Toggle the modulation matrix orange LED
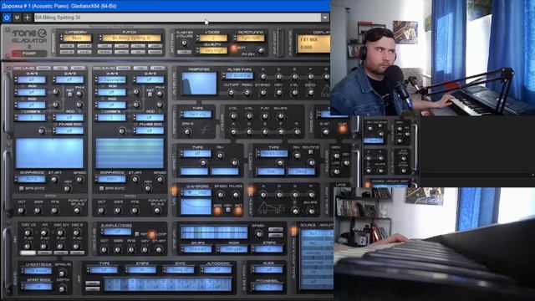This screenshot has height=301, width=535. (293, 232)
